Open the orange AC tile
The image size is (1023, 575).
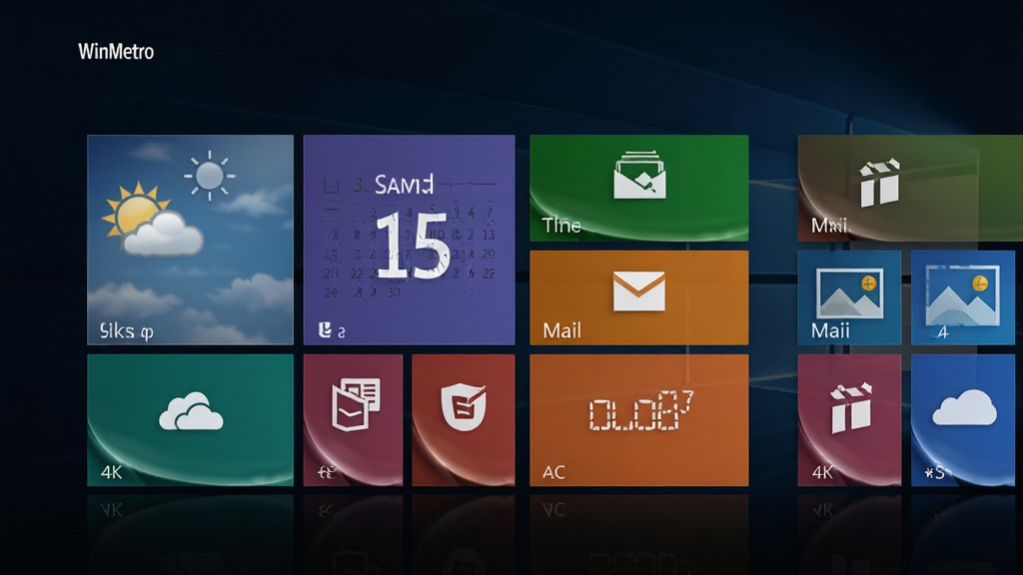(638, 420)
